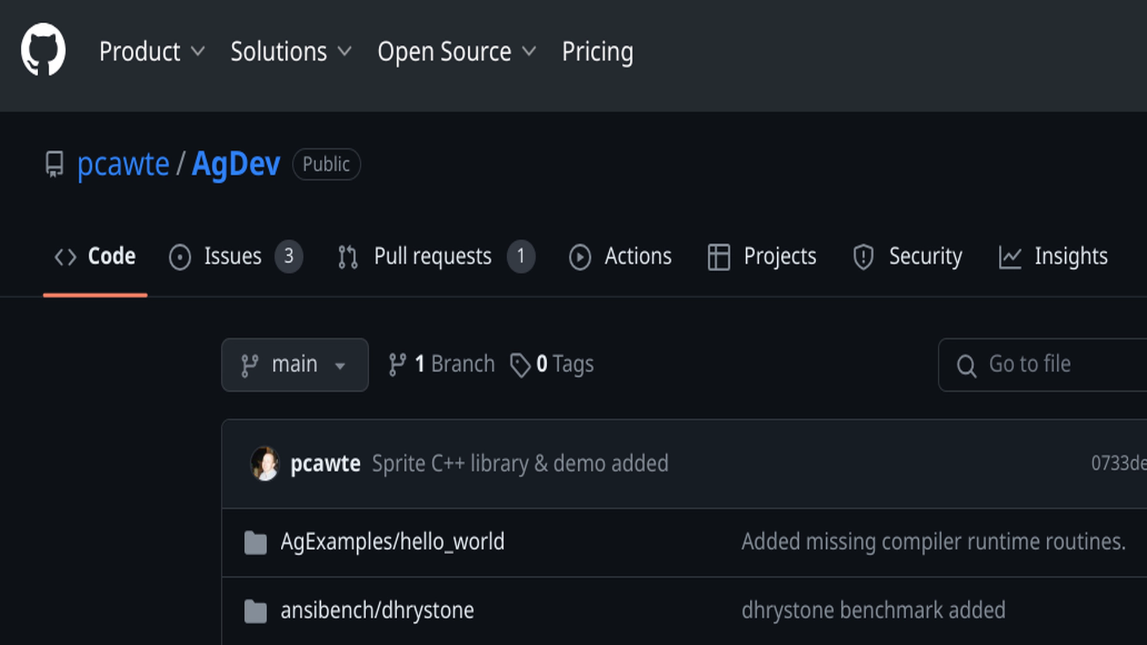Expand the Open Source dropdown
The height and width of the screenshot is (645, 1147).
(x=456, y=52)
